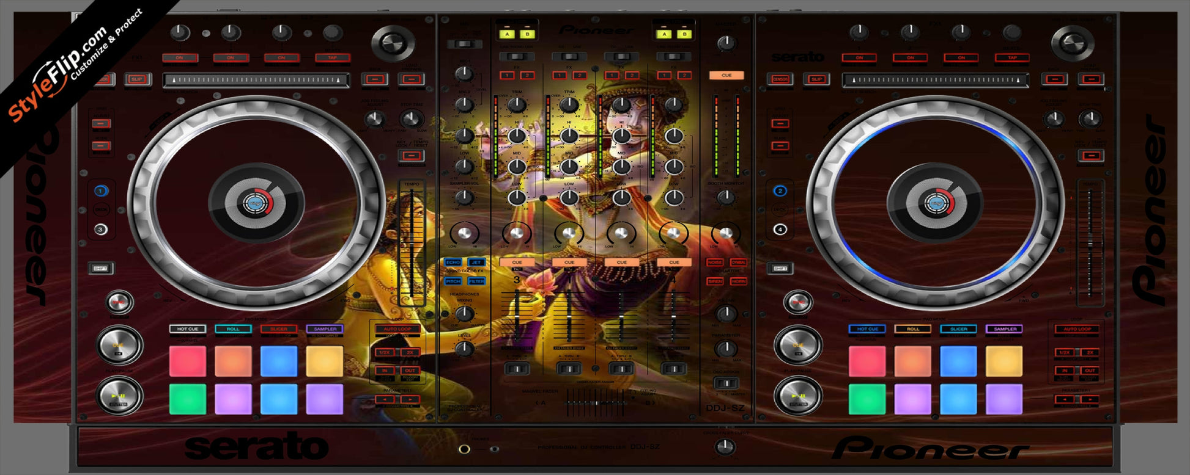The width and height of the screenshot is (1190, 475).
Task: Toggle the left deck SLIP button
Action: tap(137, 79)
